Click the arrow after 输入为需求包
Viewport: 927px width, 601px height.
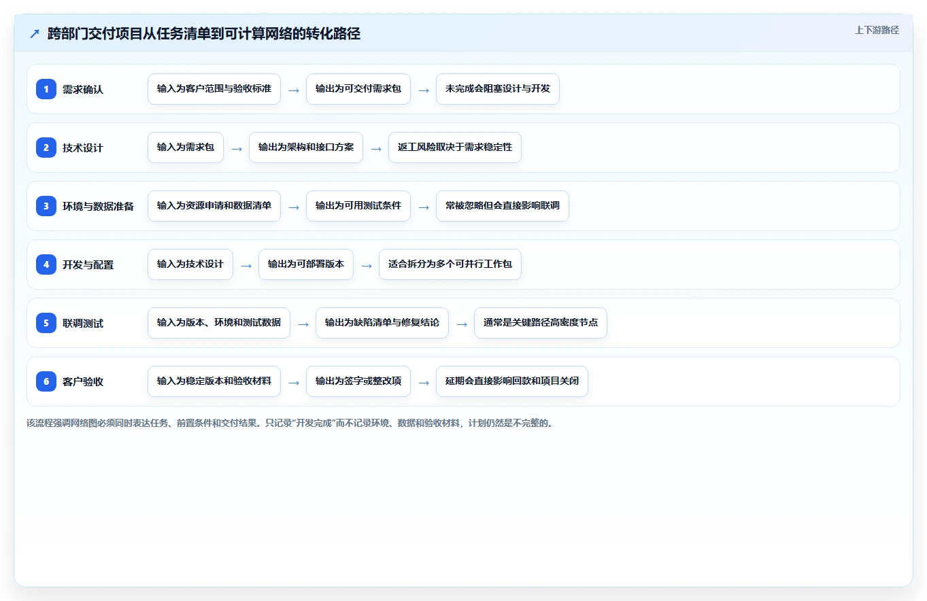click(x=237, y=148)
